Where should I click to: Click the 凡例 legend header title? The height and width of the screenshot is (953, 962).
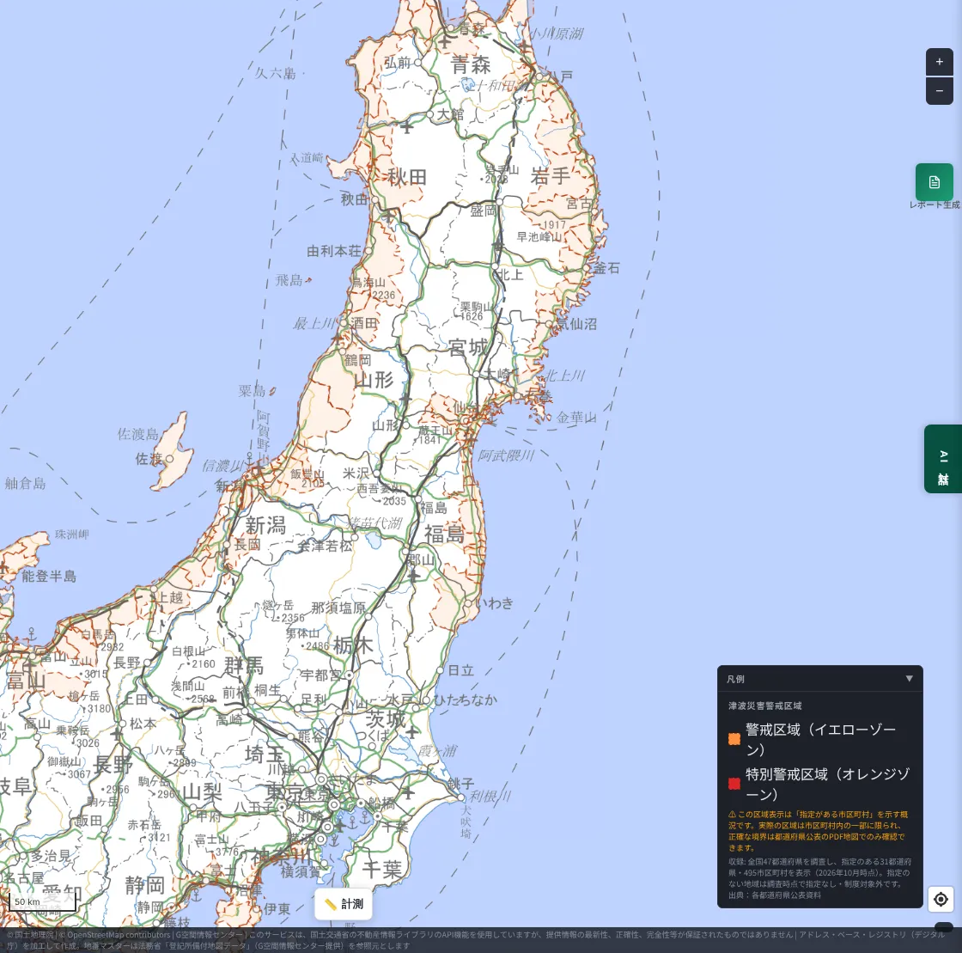tap(735, 679)
